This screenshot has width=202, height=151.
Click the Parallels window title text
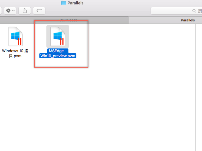[75, 3]
